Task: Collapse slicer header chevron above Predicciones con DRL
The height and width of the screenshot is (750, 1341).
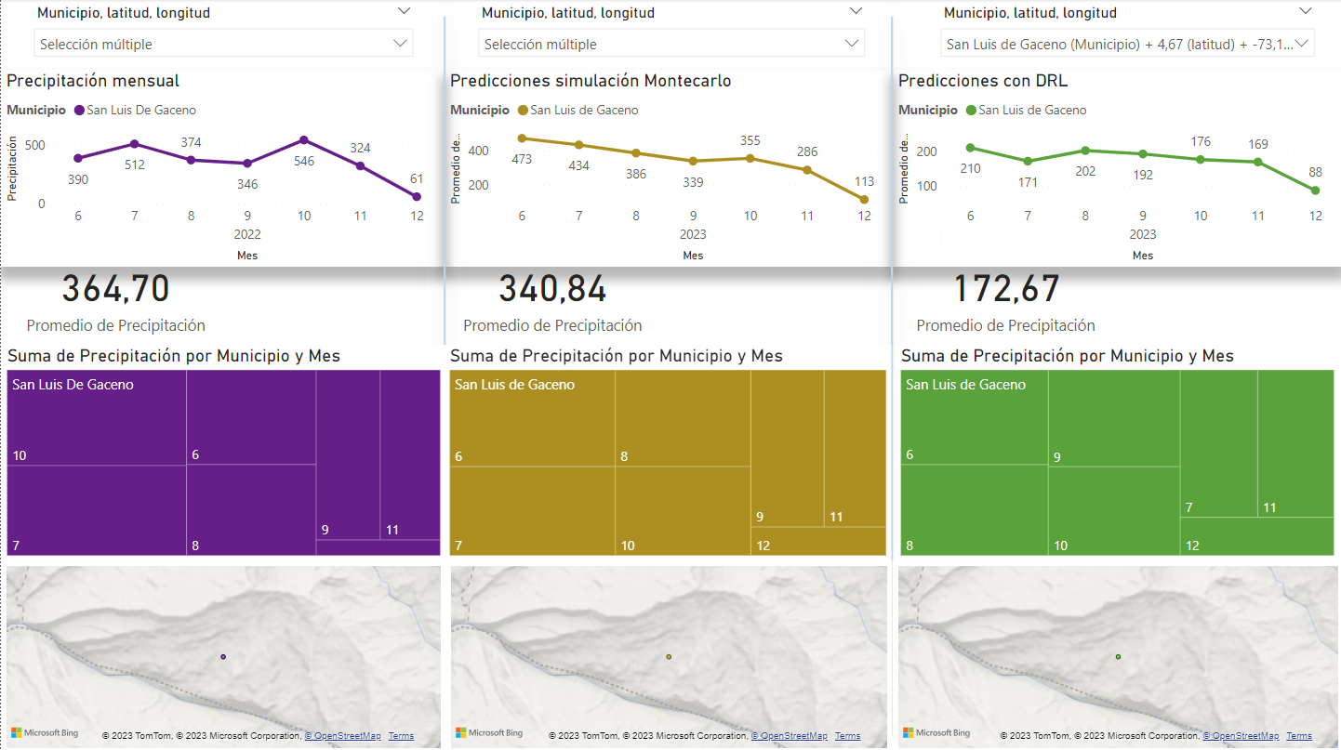Action: [1306, 11]
